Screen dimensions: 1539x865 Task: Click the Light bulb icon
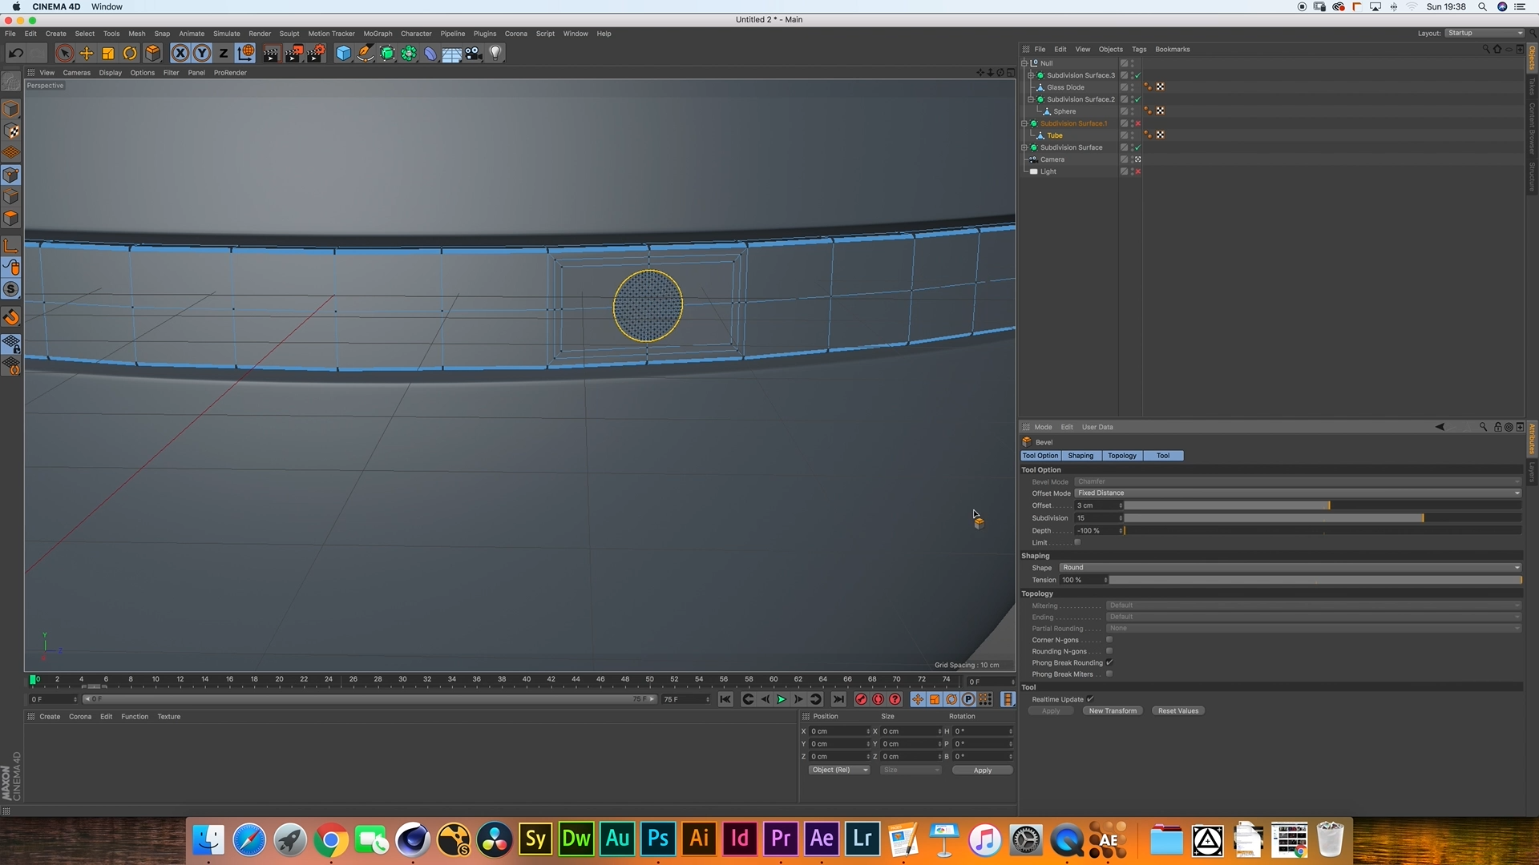[495, 54]
